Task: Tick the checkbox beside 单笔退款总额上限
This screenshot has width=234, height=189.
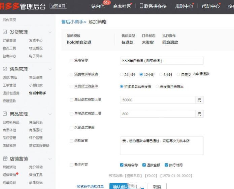Action: pyautogui.click(x=71, y=114)
